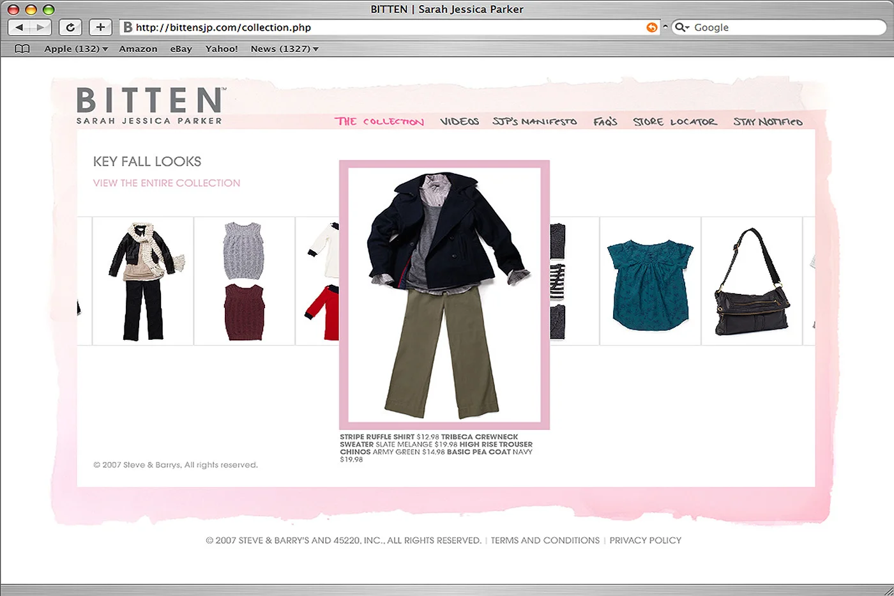Focus the URL address field

[390, 27]
